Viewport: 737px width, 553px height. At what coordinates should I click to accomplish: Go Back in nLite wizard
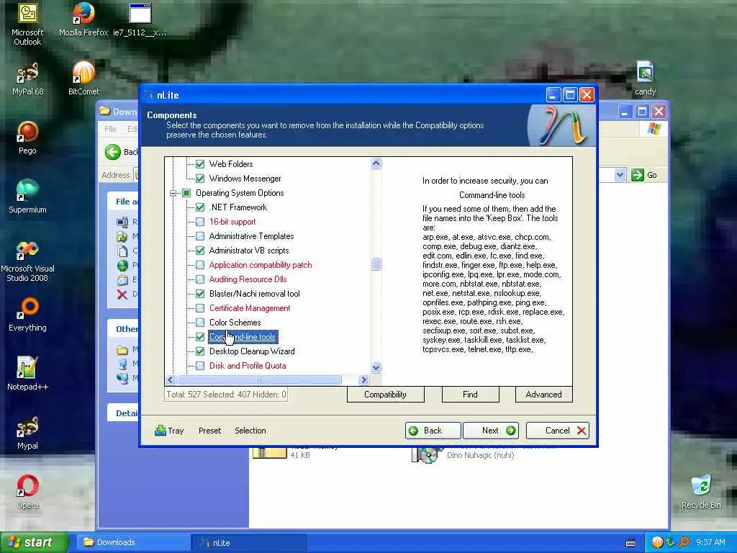(433, 431)
